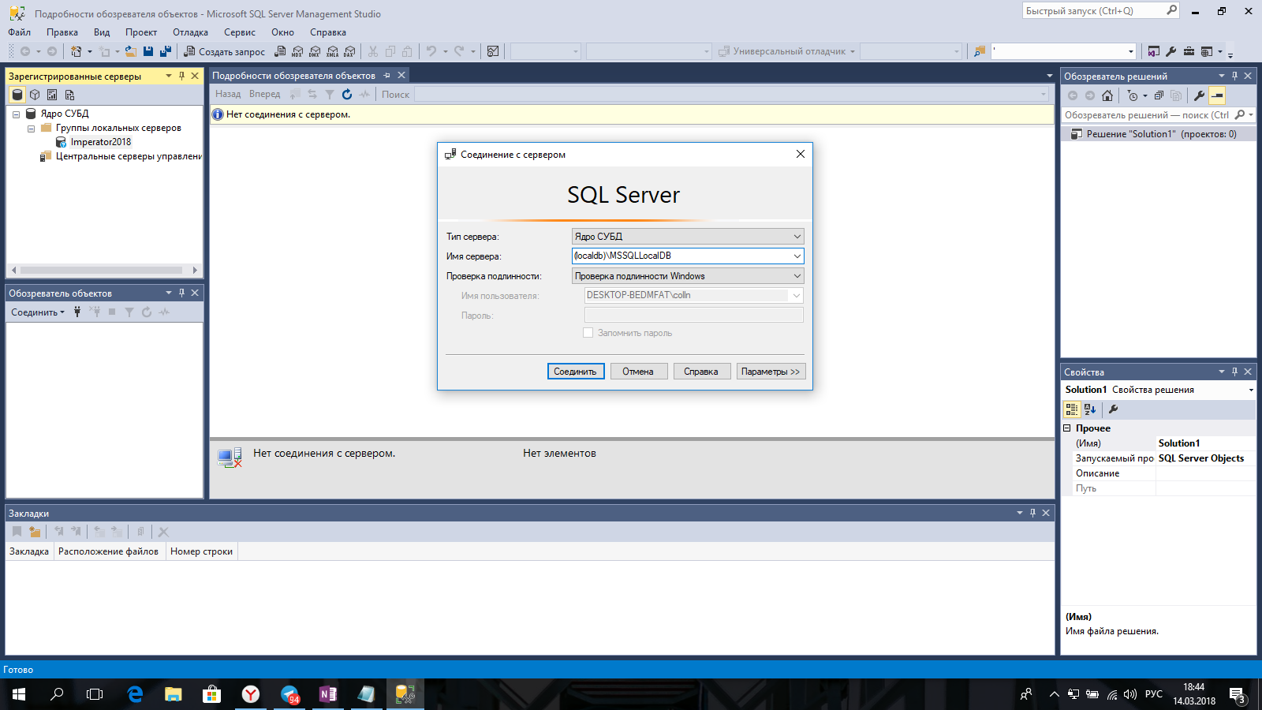Viewport: 1262px width, 710px height.
Task: Click Соединить button in connection dialog
Action: pos(576,372)
